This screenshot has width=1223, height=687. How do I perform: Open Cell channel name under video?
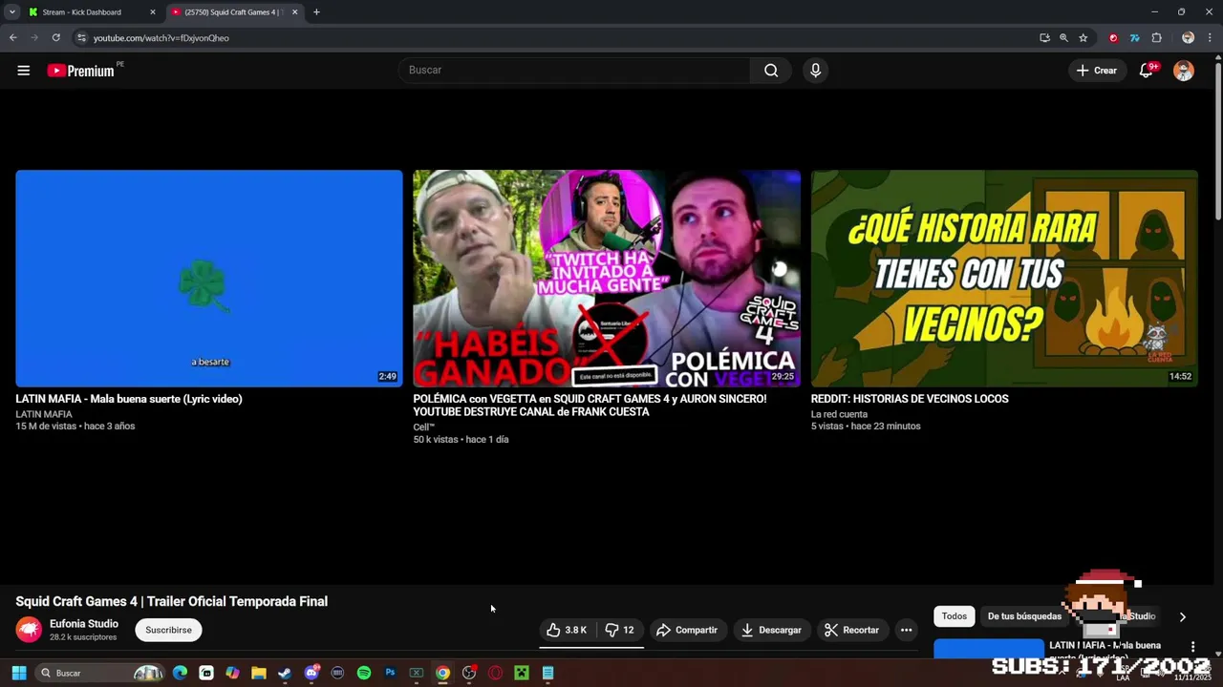click(424, 427)
